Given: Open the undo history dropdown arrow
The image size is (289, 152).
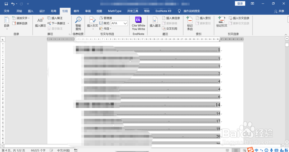Looking at the screenshot, I should coord(16,4).
